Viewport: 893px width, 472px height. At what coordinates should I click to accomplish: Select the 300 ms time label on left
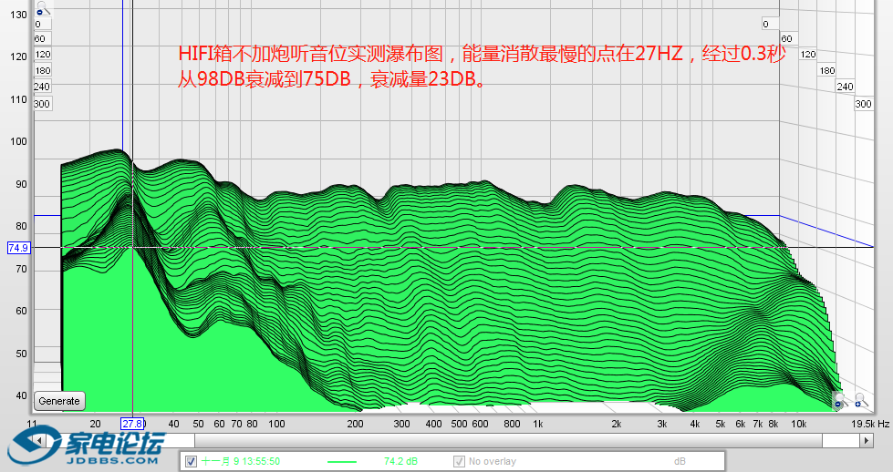coord(41,104)
